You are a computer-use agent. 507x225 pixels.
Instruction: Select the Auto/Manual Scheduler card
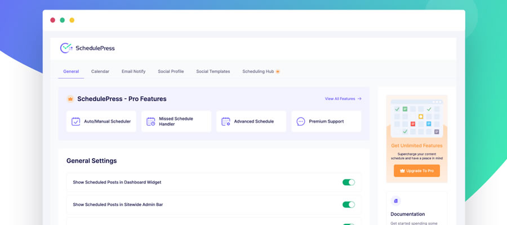101,121
